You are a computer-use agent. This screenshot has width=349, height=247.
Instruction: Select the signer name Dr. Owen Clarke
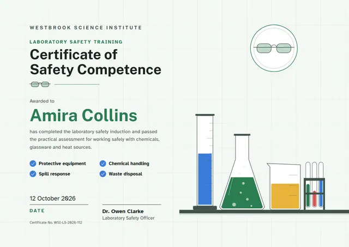123,212
